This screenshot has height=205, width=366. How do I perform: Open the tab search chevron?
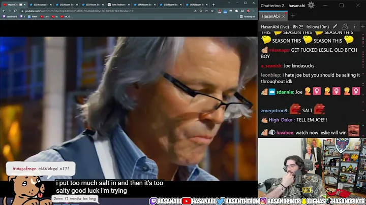tap(229, 3)
